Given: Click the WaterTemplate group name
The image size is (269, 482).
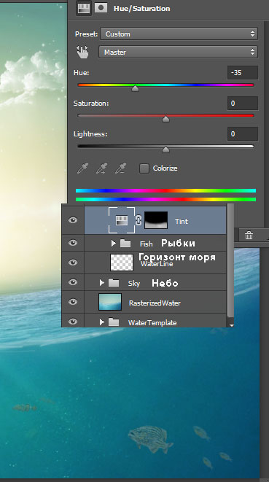Looking at the screenshot, I should [x=152, y=323].
